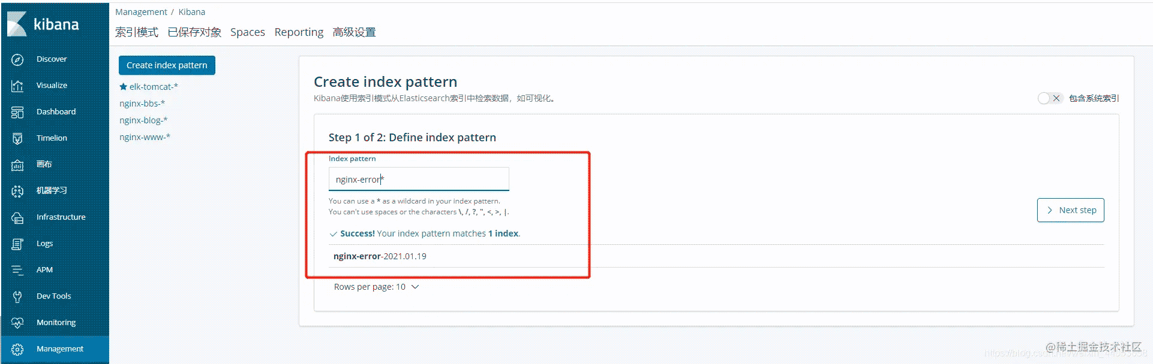Click the Dev Tools wrench icon
This screenshot has width=1153, height=364.
point(17,296)
